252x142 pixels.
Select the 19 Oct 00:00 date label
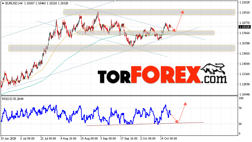(169, 138)
